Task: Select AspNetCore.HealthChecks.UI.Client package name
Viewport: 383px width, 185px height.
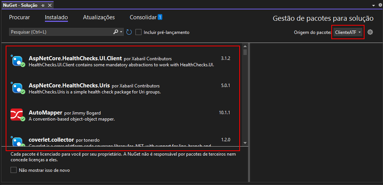Action: pos(75,58)
